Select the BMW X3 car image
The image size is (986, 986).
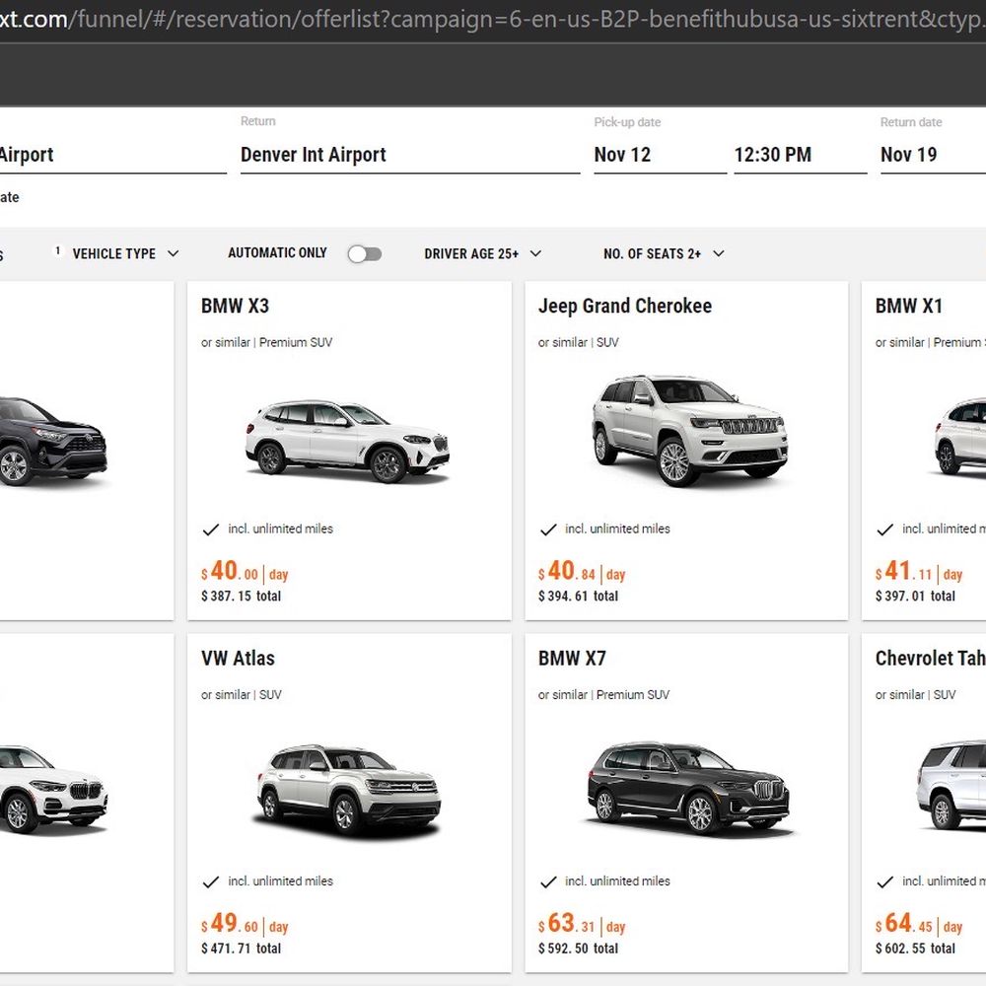(x=348, y=442)
